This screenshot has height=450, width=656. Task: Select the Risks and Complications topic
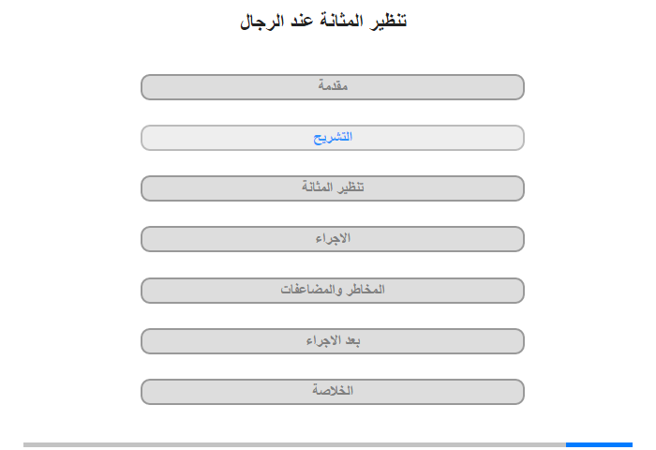332,291
